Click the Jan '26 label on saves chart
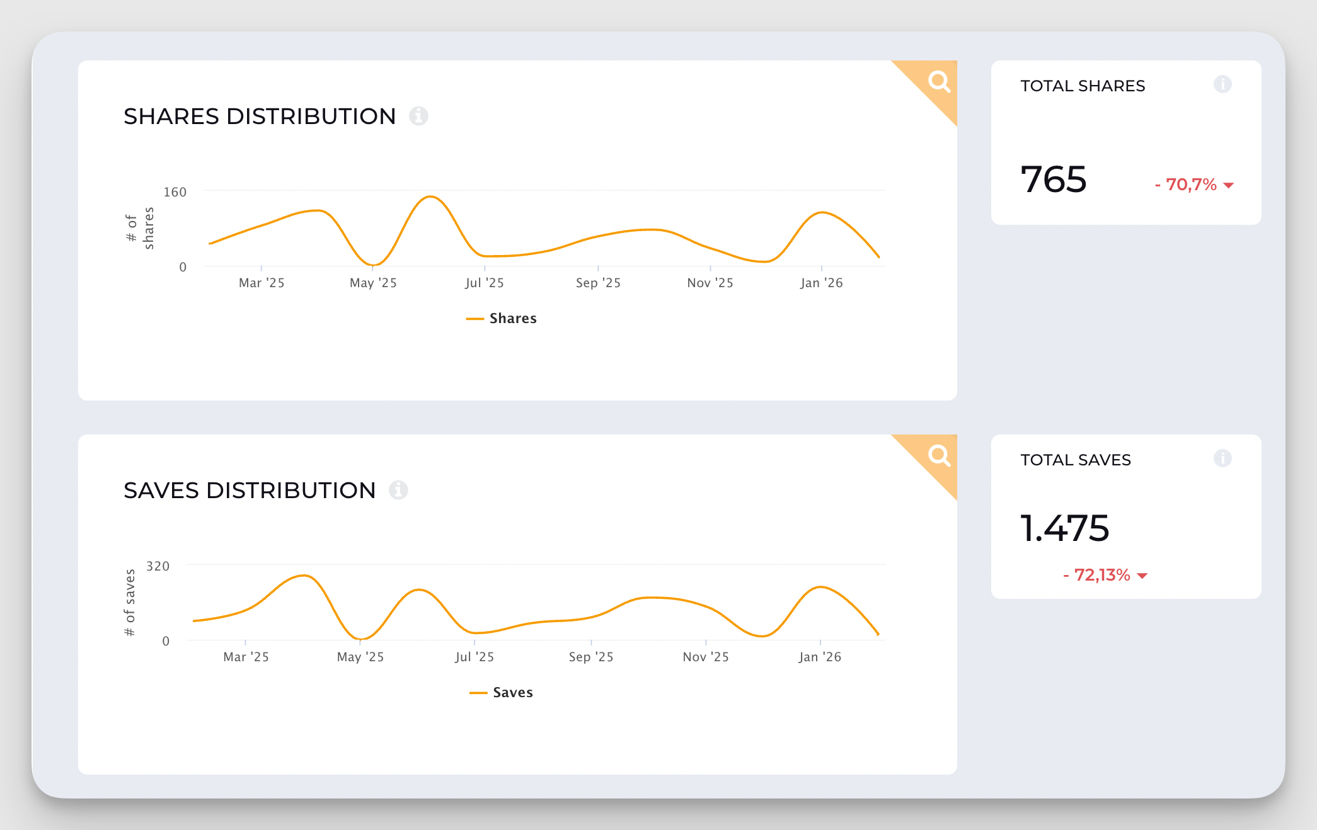 [820, 657]
